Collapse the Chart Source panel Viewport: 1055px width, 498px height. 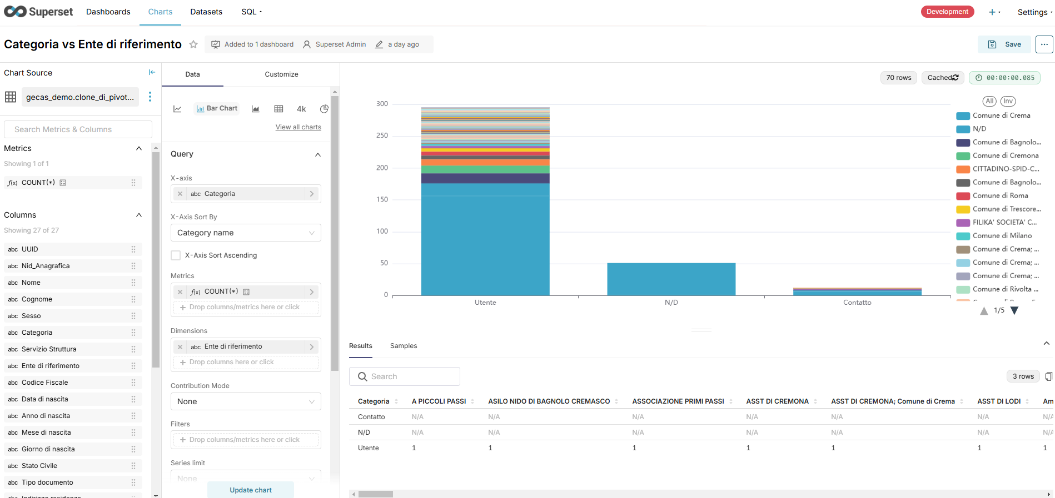point(152,72)
